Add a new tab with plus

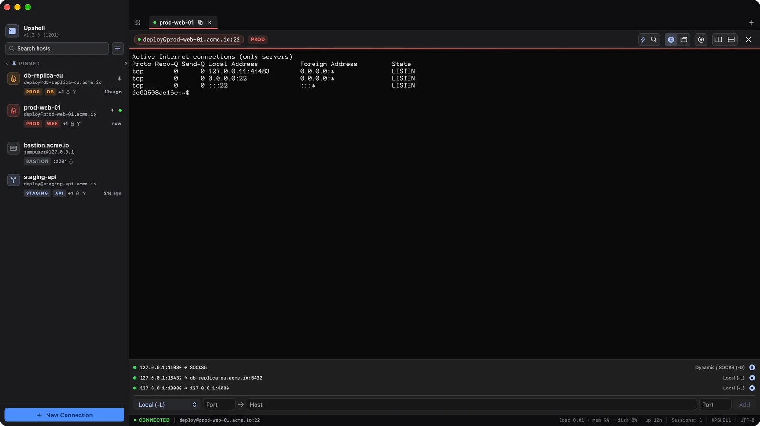[751, 22]
